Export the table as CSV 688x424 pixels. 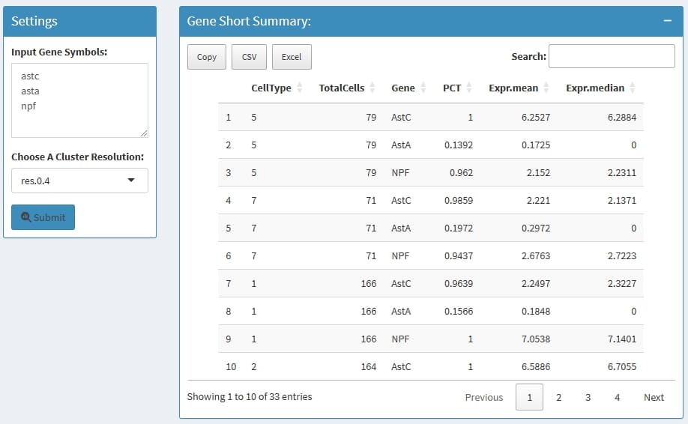pos(250,57)
